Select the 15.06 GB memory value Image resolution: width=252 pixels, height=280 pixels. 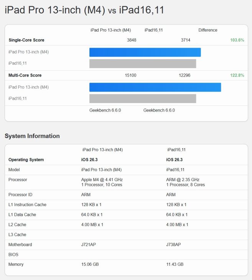click(x=90, y=264)
